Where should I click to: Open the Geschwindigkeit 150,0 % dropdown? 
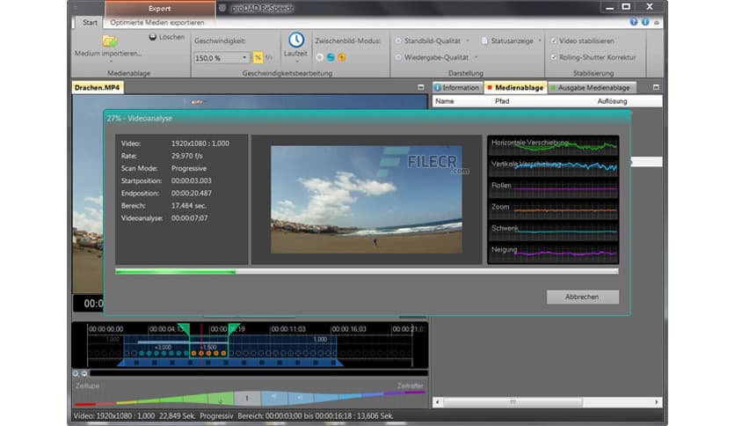[x=244, y=57]
